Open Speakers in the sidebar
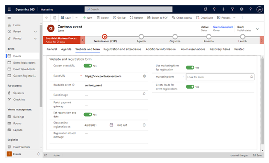This screenshot has height=163, width=269. pos(19,93)
